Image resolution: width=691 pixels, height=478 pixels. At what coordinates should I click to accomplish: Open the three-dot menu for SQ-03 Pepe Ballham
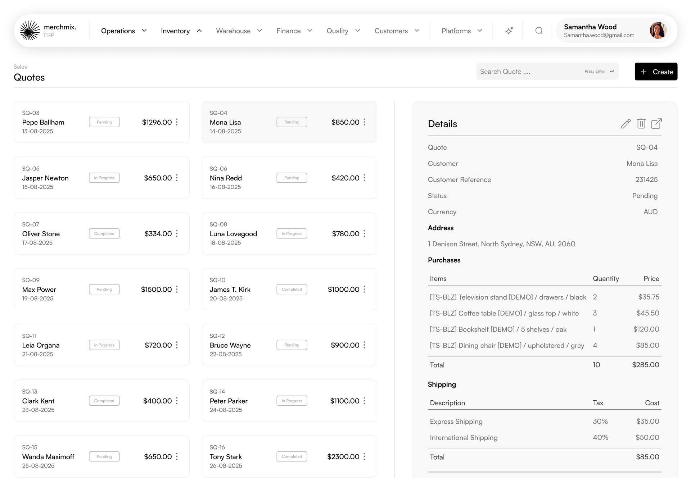pos(177,122)
